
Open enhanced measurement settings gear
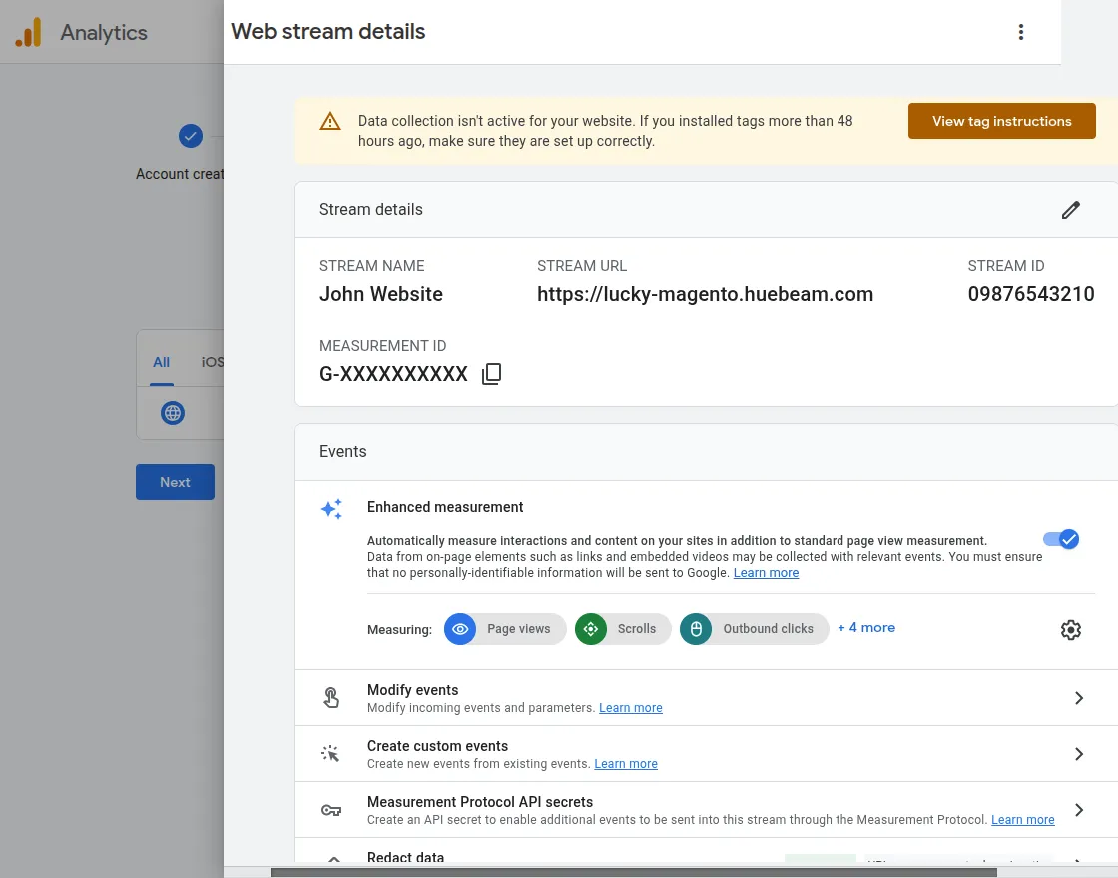pos(1070,630)
